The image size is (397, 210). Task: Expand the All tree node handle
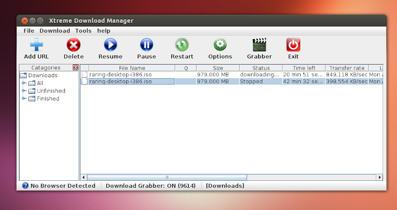coord(24,83)
